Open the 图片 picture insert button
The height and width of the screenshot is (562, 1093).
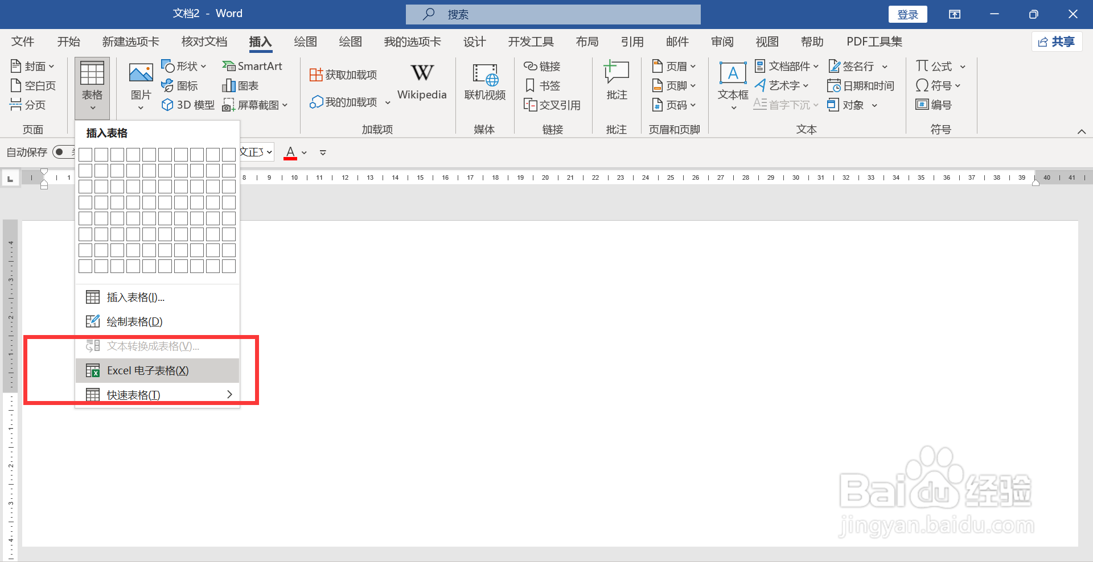point(141,86)
